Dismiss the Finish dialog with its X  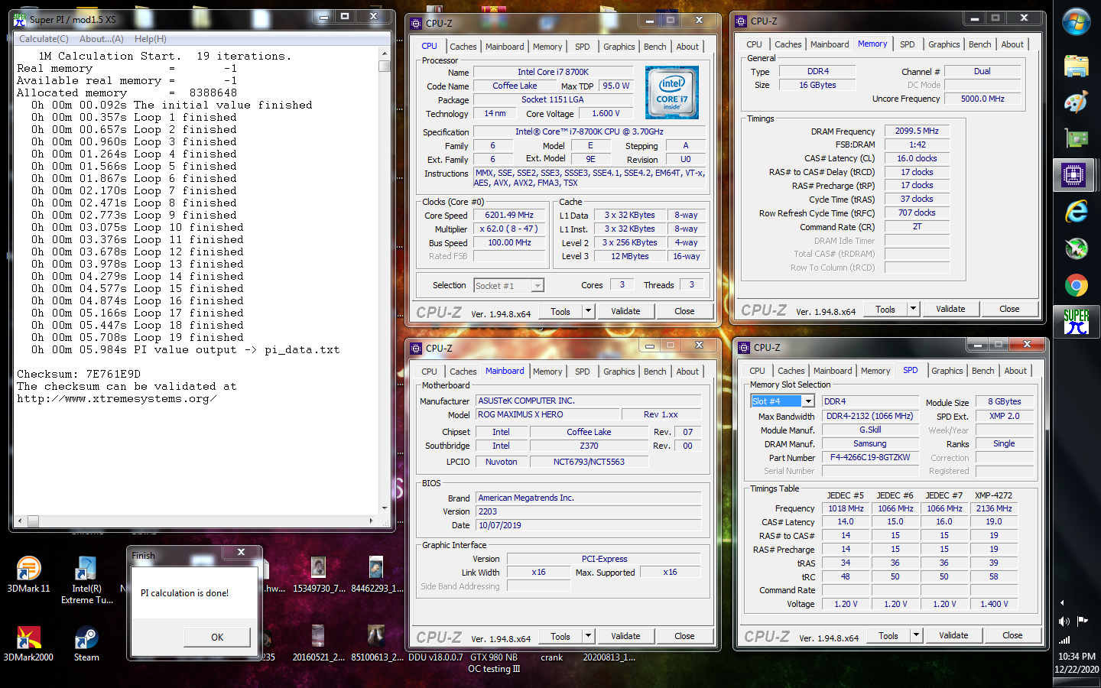[241, 552]
